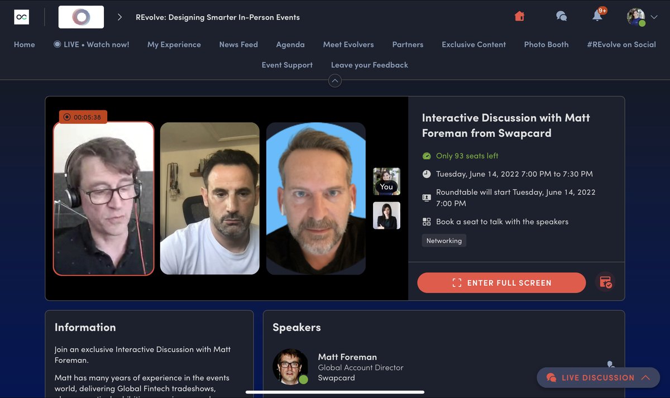The width and height of the screenshot is (670, 398).
Task: Select the blue background speaker video
Action: click(x=316, y=199)
